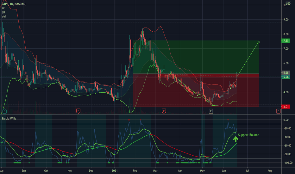Click the 7.00 price axis value
The image size is (295, 174).
click(x=286, y=48)
